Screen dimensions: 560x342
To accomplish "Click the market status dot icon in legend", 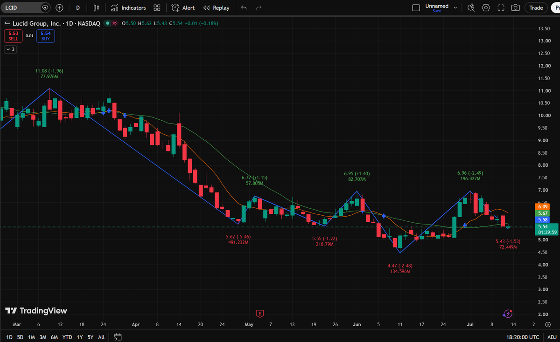I will coord(108,23).
